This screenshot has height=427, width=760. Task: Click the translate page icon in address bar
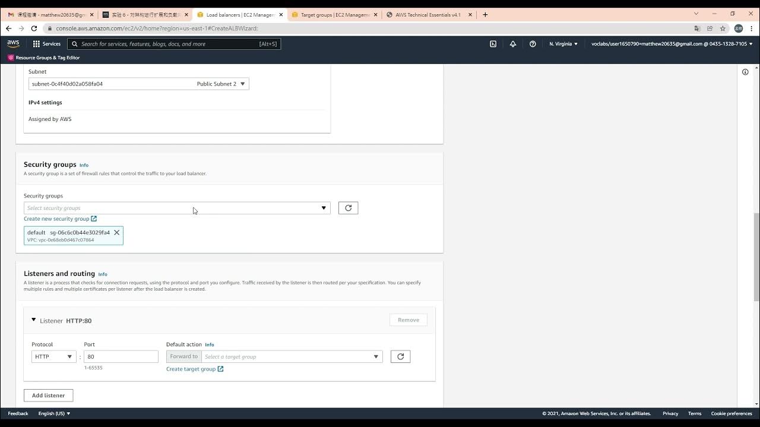tap(697, 28)
